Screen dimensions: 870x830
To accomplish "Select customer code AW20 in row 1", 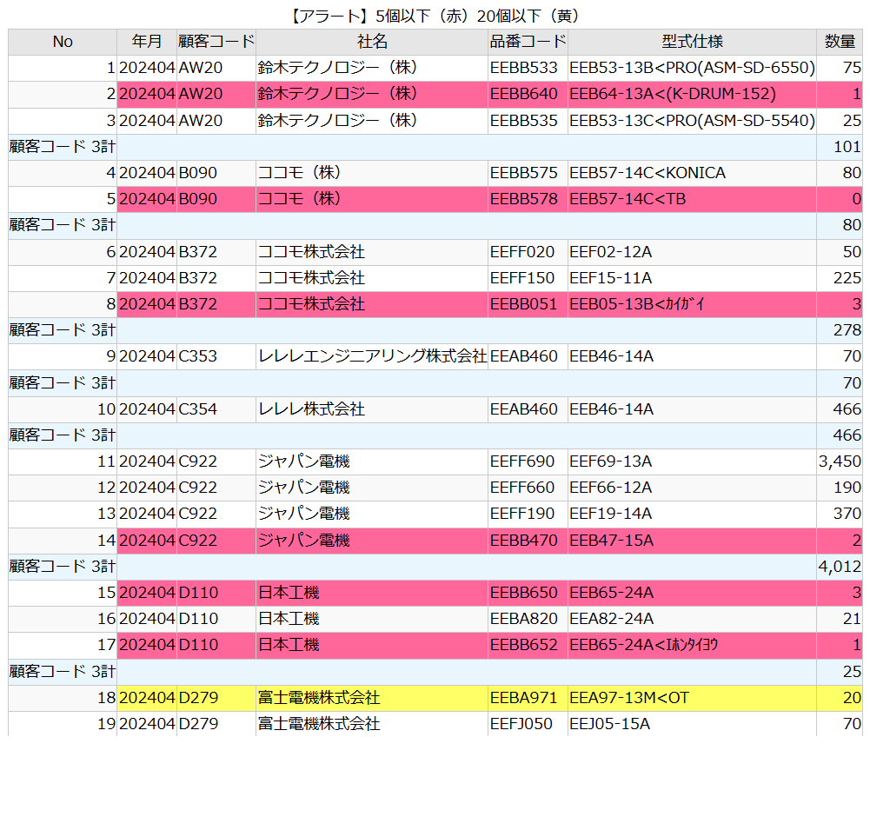I will point(193,68).
